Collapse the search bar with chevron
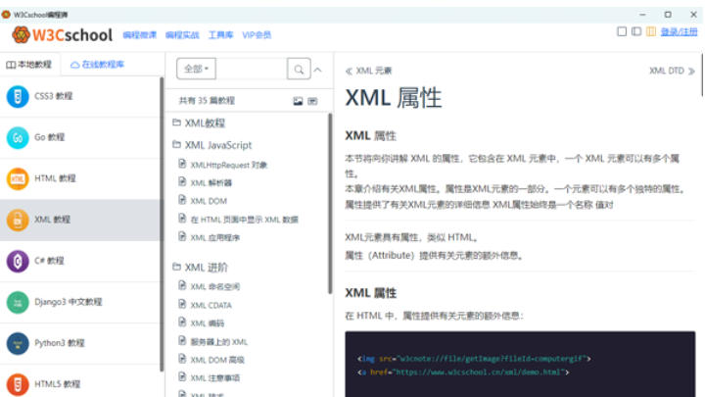705x397 pixels. [318, 70]
